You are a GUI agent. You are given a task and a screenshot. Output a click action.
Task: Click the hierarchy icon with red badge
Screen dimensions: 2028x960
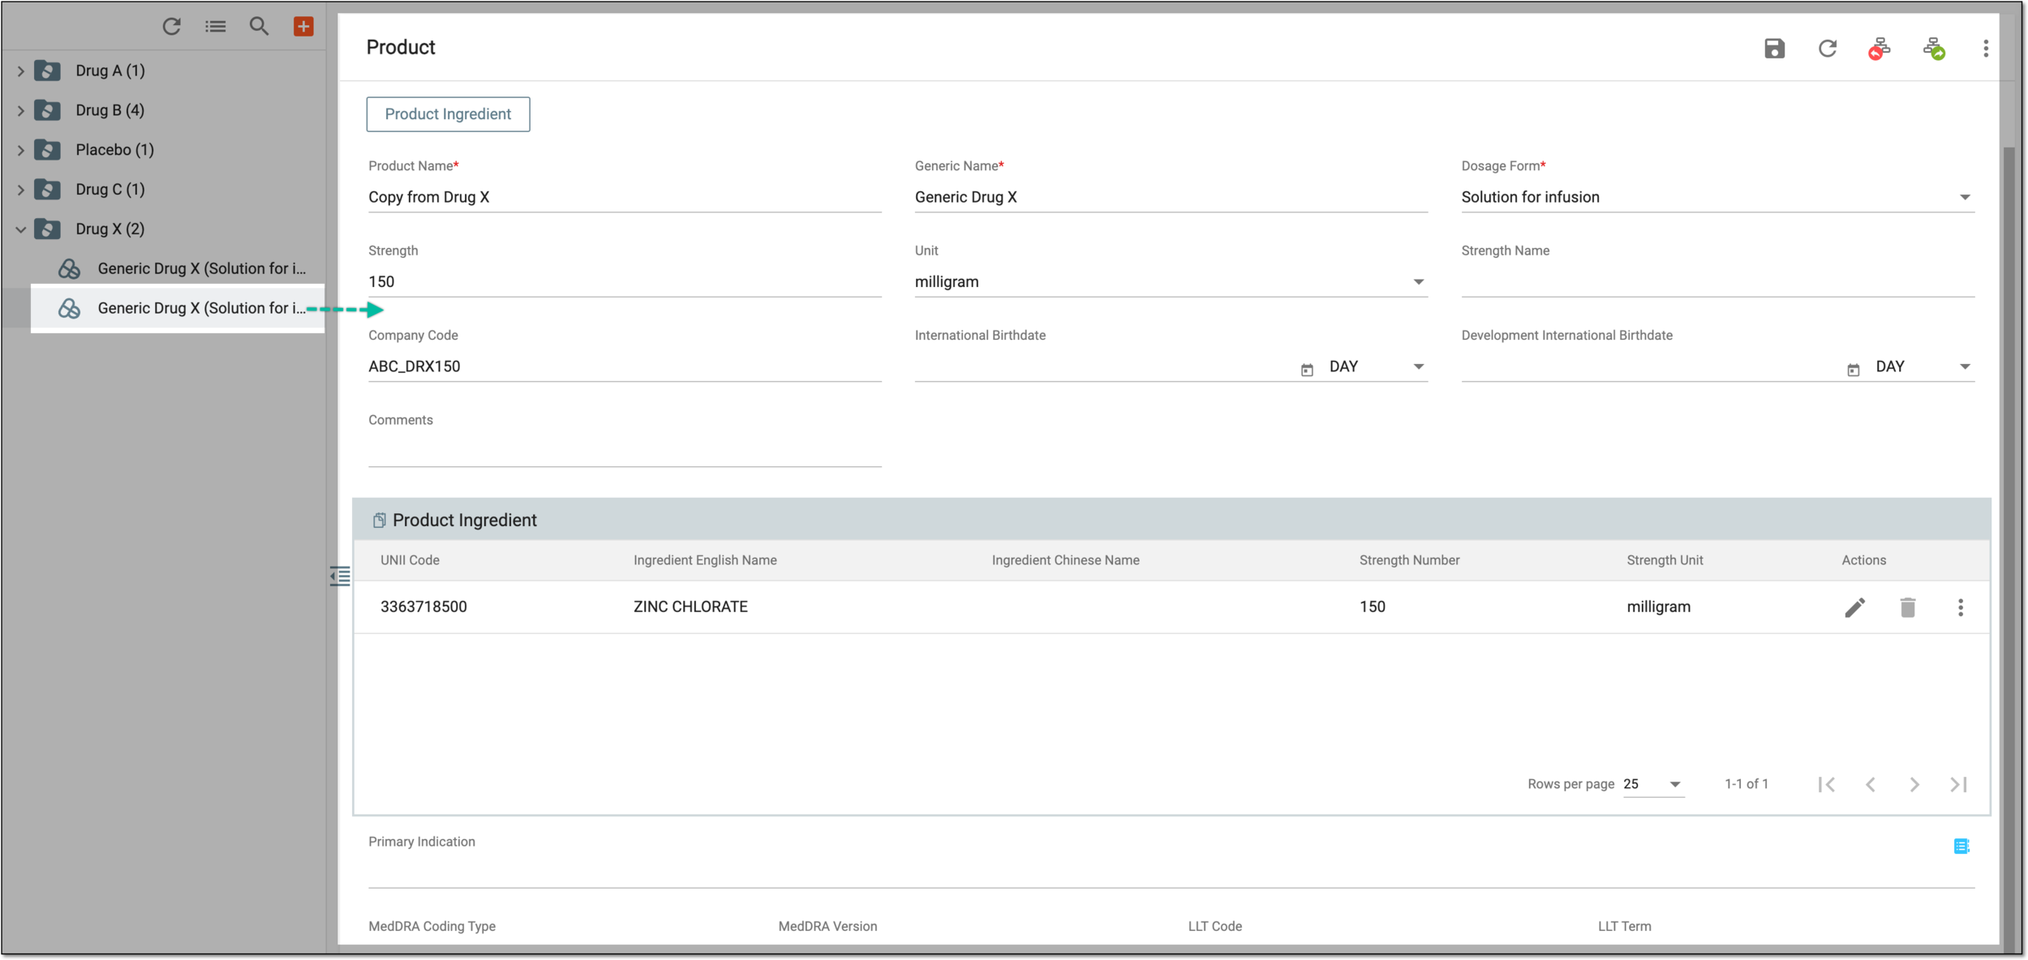1880,49
